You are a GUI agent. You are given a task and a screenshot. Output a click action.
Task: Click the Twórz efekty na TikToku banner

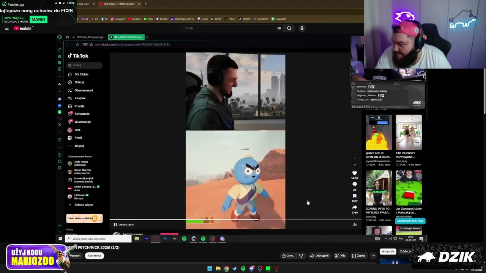(84, 218)
